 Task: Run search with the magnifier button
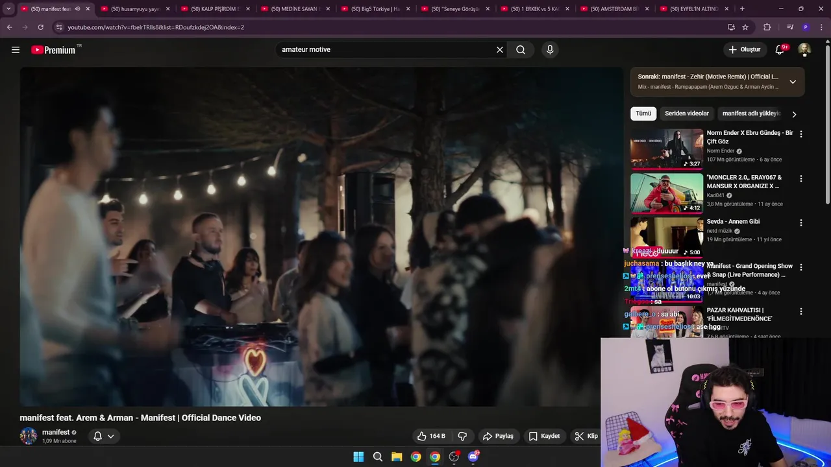pos(521,49)
